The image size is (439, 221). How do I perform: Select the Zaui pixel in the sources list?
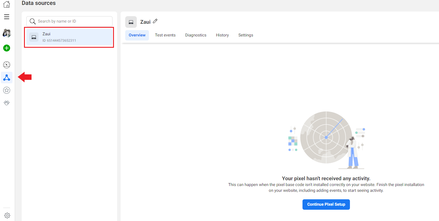tap(69, 37)
